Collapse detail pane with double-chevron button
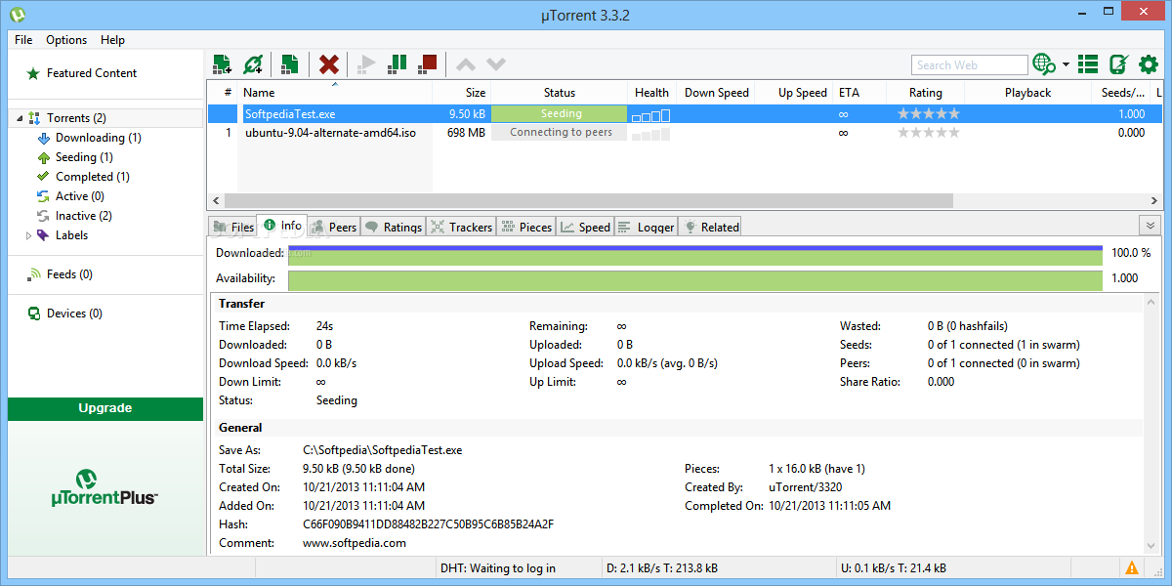This screenshot has width=1172, height=586. click(x=1151, y=226)
